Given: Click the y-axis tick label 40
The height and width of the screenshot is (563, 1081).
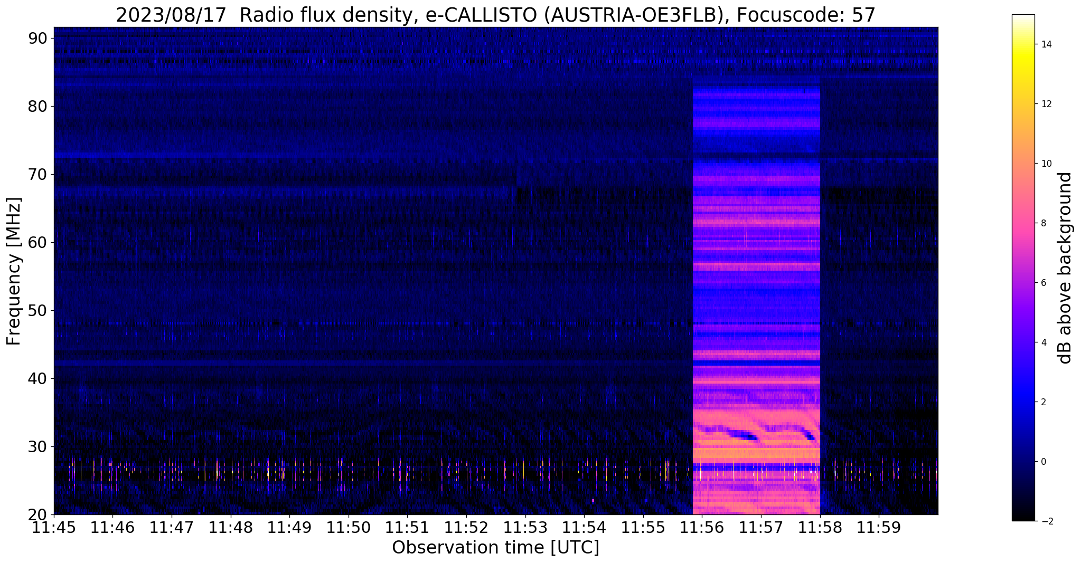Looking at the screenshot, I should point(37,379).
